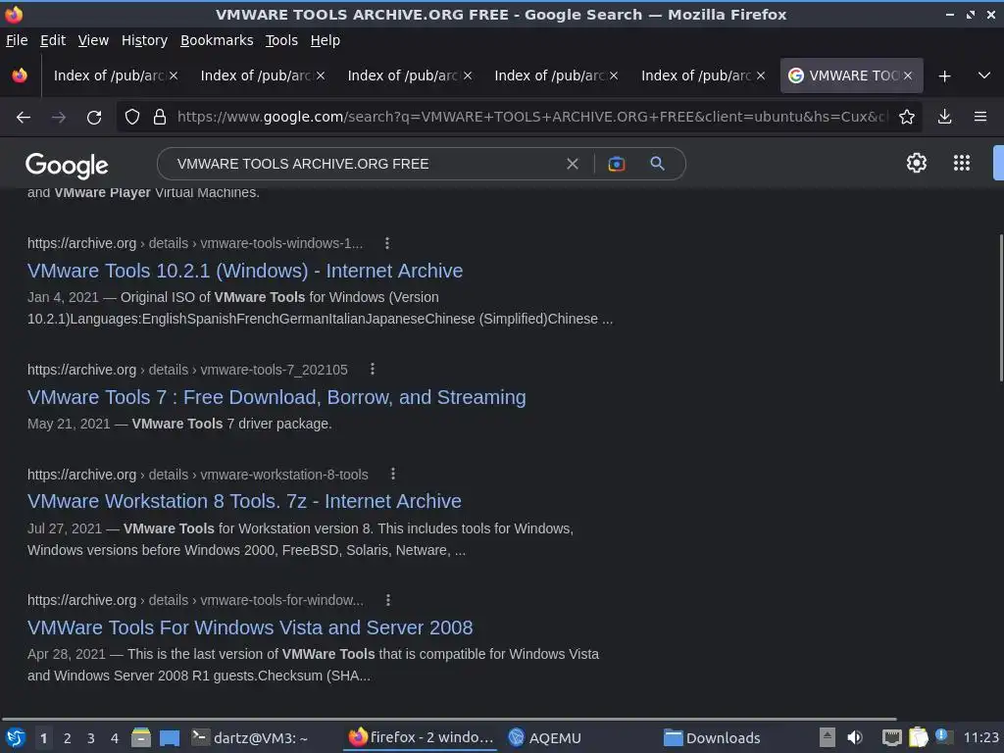Image resolution: width=1004 pixels, height=753 pixels.
Task: Switch to workspace 3
Action: pos(91,738)
